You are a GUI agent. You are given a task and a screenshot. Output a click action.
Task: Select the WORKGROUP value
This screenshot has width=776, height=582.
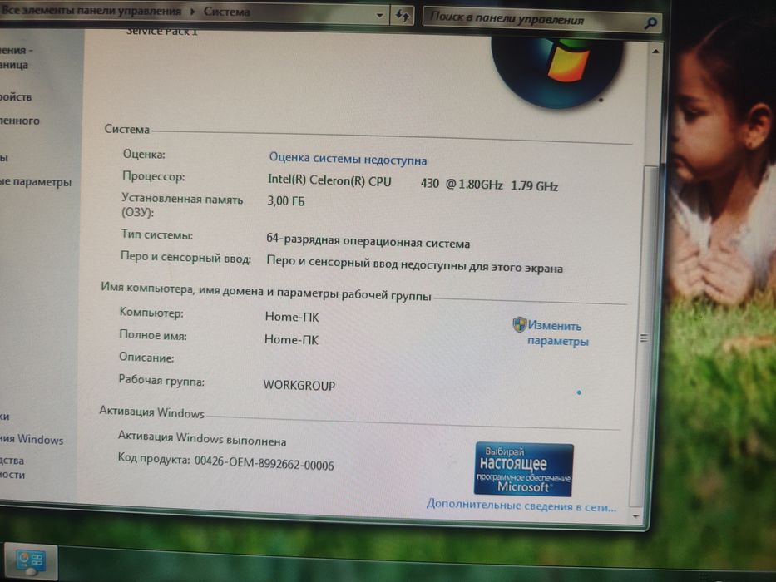point(299,385)
